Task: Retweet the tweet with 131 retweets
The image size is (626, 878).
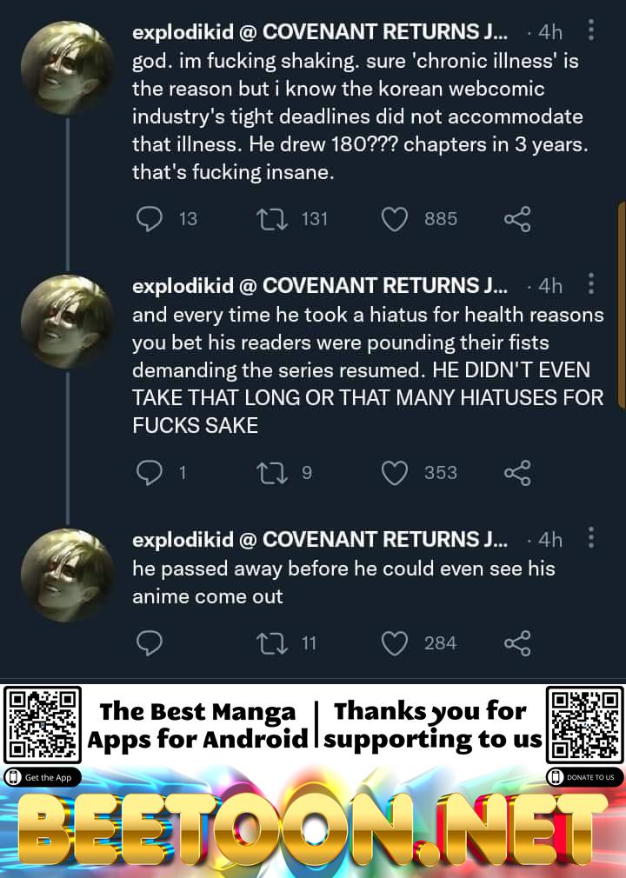Action: 272,219
